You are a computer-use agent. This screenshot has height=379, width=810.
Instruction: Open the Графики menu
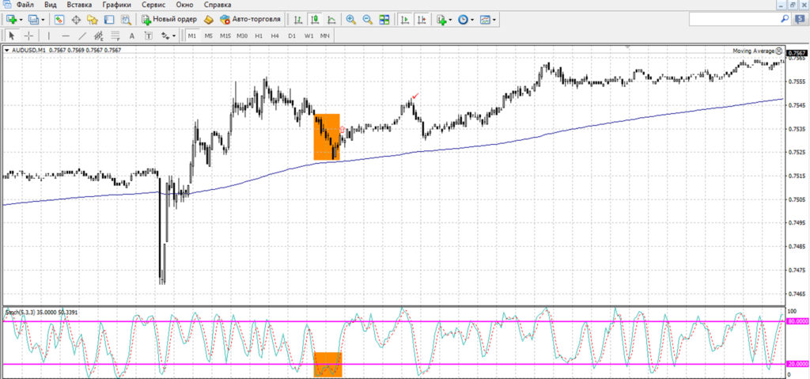115,5
